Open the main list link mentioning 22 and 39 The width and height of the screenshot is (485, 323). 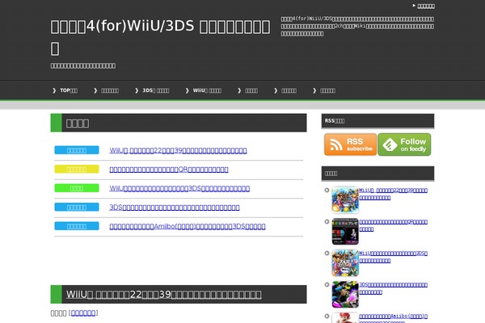178,150
